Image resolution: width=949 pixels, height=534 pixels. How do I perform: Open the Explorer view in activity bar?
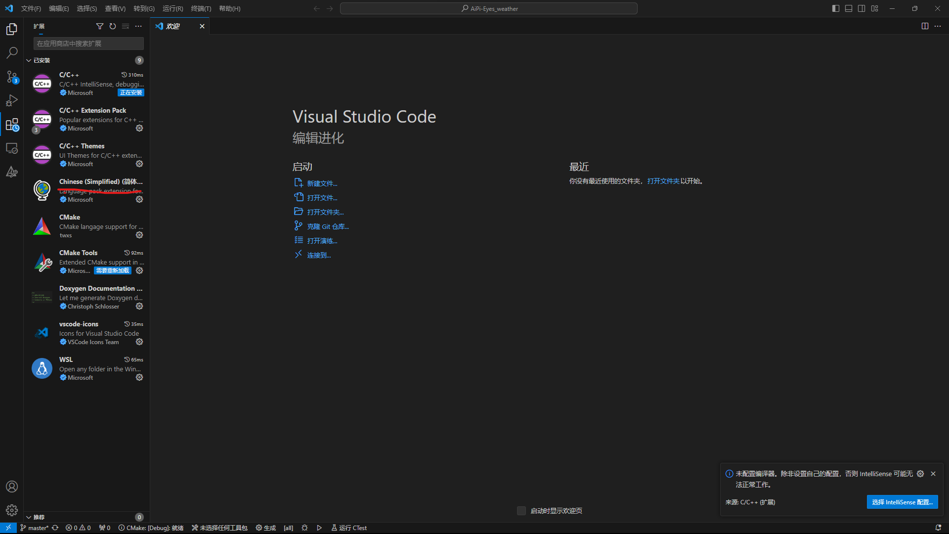pyautogui.click(x=12, y=29)
